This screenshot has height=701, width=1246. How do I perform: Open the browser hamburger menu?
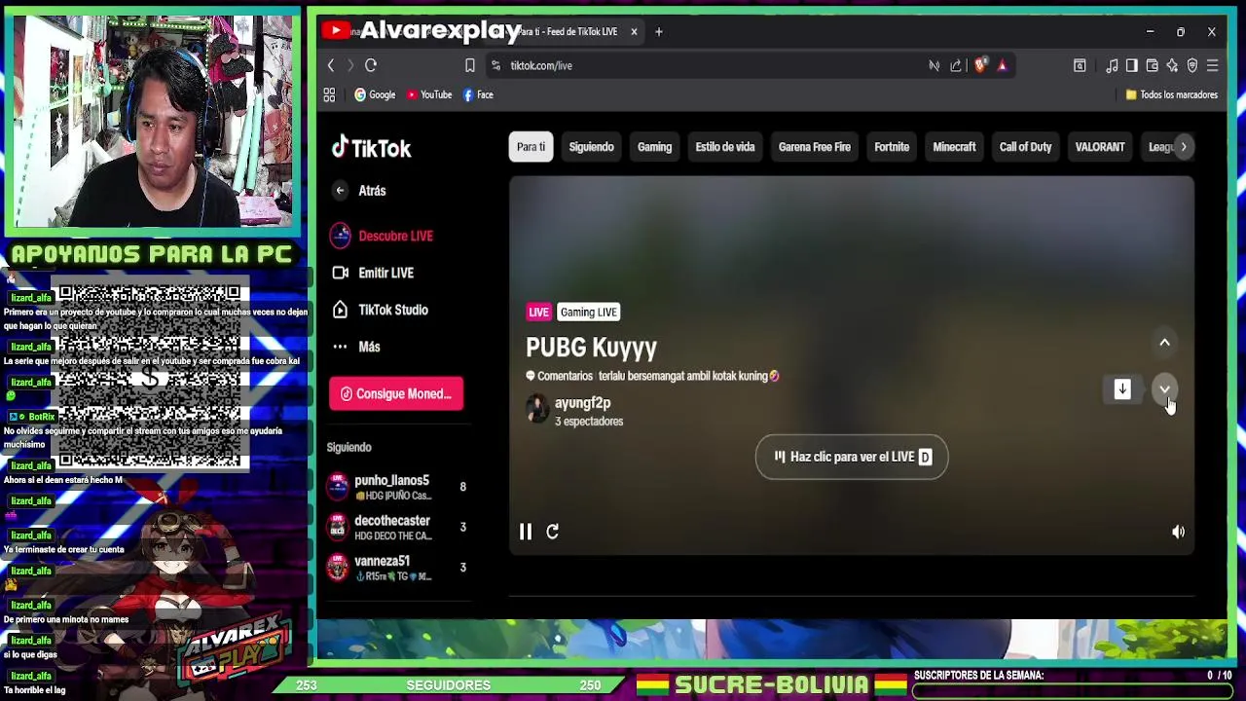(x=1213, y=65)
